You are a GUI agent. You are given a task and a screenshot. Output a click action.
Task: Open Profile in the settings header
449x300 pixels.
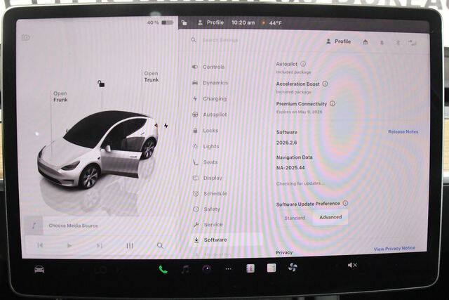[x=338, y=41]
